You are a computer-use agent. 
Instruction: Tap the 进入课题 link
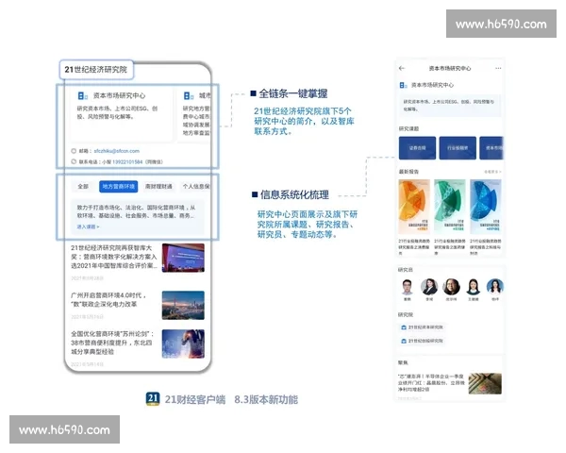88,226
